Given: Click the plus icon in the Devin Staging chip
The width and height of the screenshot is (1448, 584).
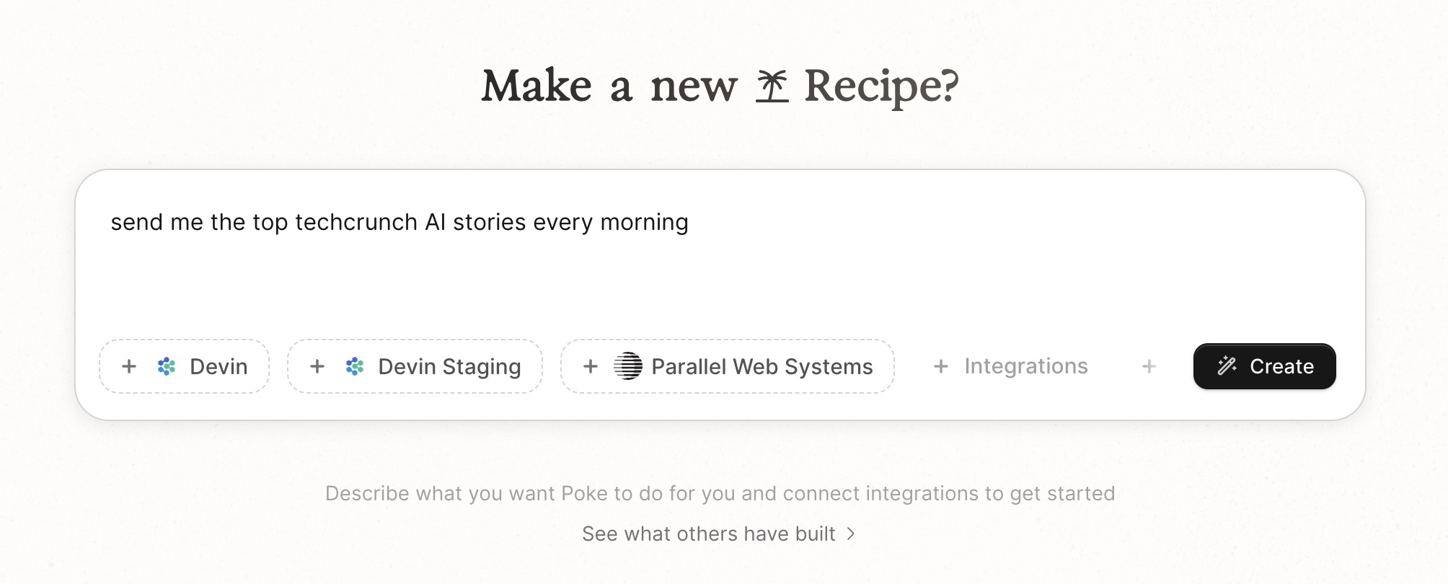Looking at the screenshot, I should coord(316,366).
